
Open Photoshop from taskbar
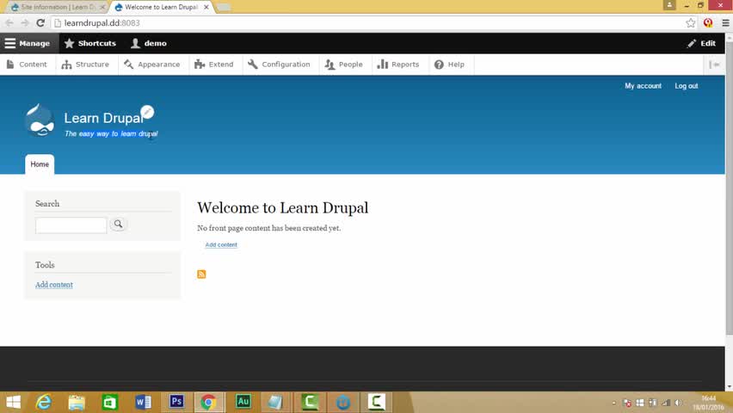[176, 402]
